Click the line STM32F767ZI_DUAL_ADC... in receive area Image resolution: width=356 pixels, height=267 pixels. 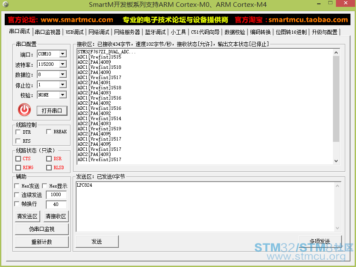pos(106,52)
